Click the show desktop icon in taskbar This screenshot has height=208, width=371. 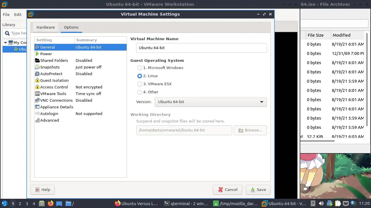(x=59, y=203)
